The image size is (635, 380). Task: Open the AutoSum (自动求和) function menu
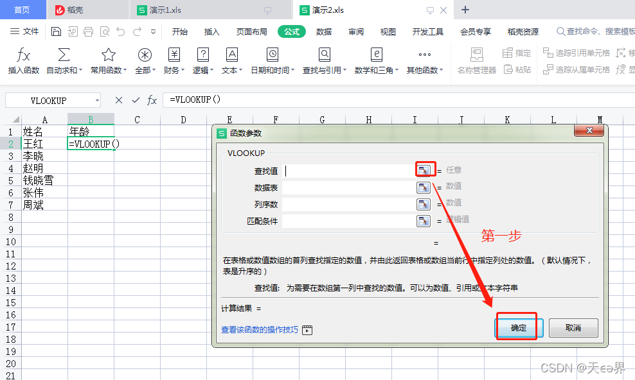point(64,60)
